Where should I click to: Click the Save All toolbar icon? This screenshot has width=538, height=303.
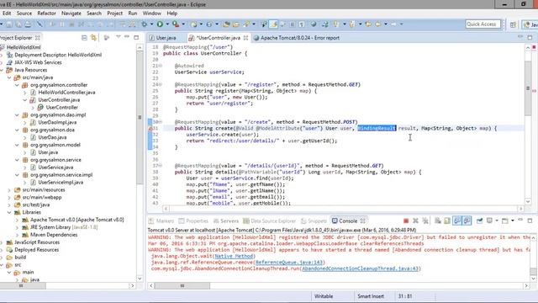(x=18, y=24)
